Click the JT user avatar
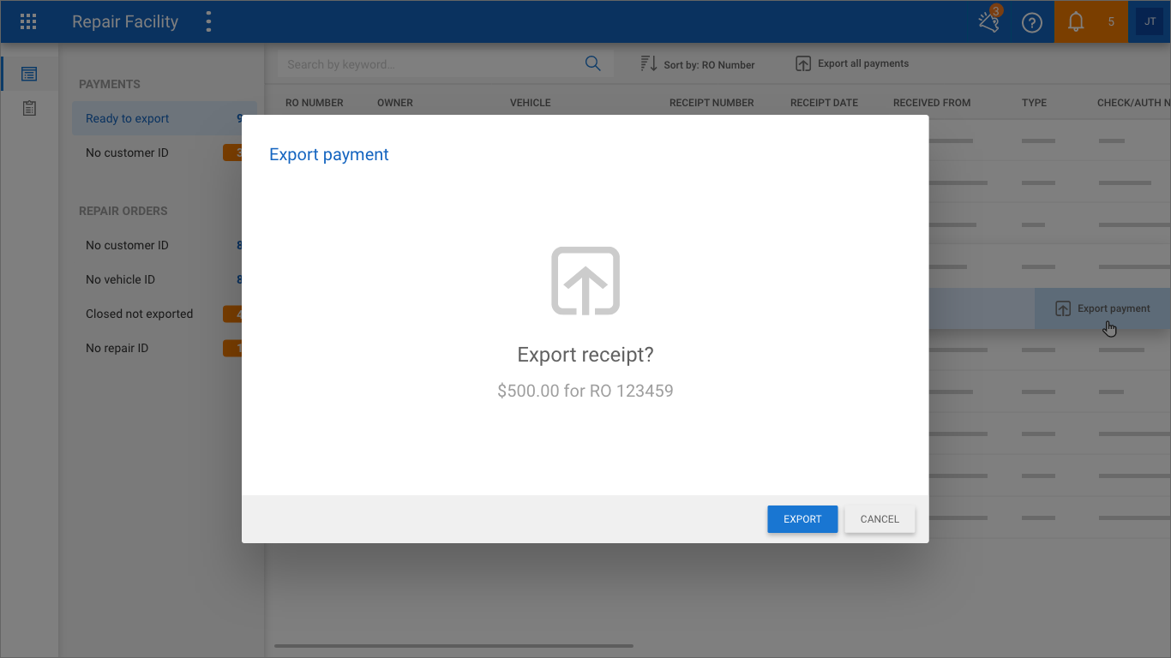 pos(1150,22)
